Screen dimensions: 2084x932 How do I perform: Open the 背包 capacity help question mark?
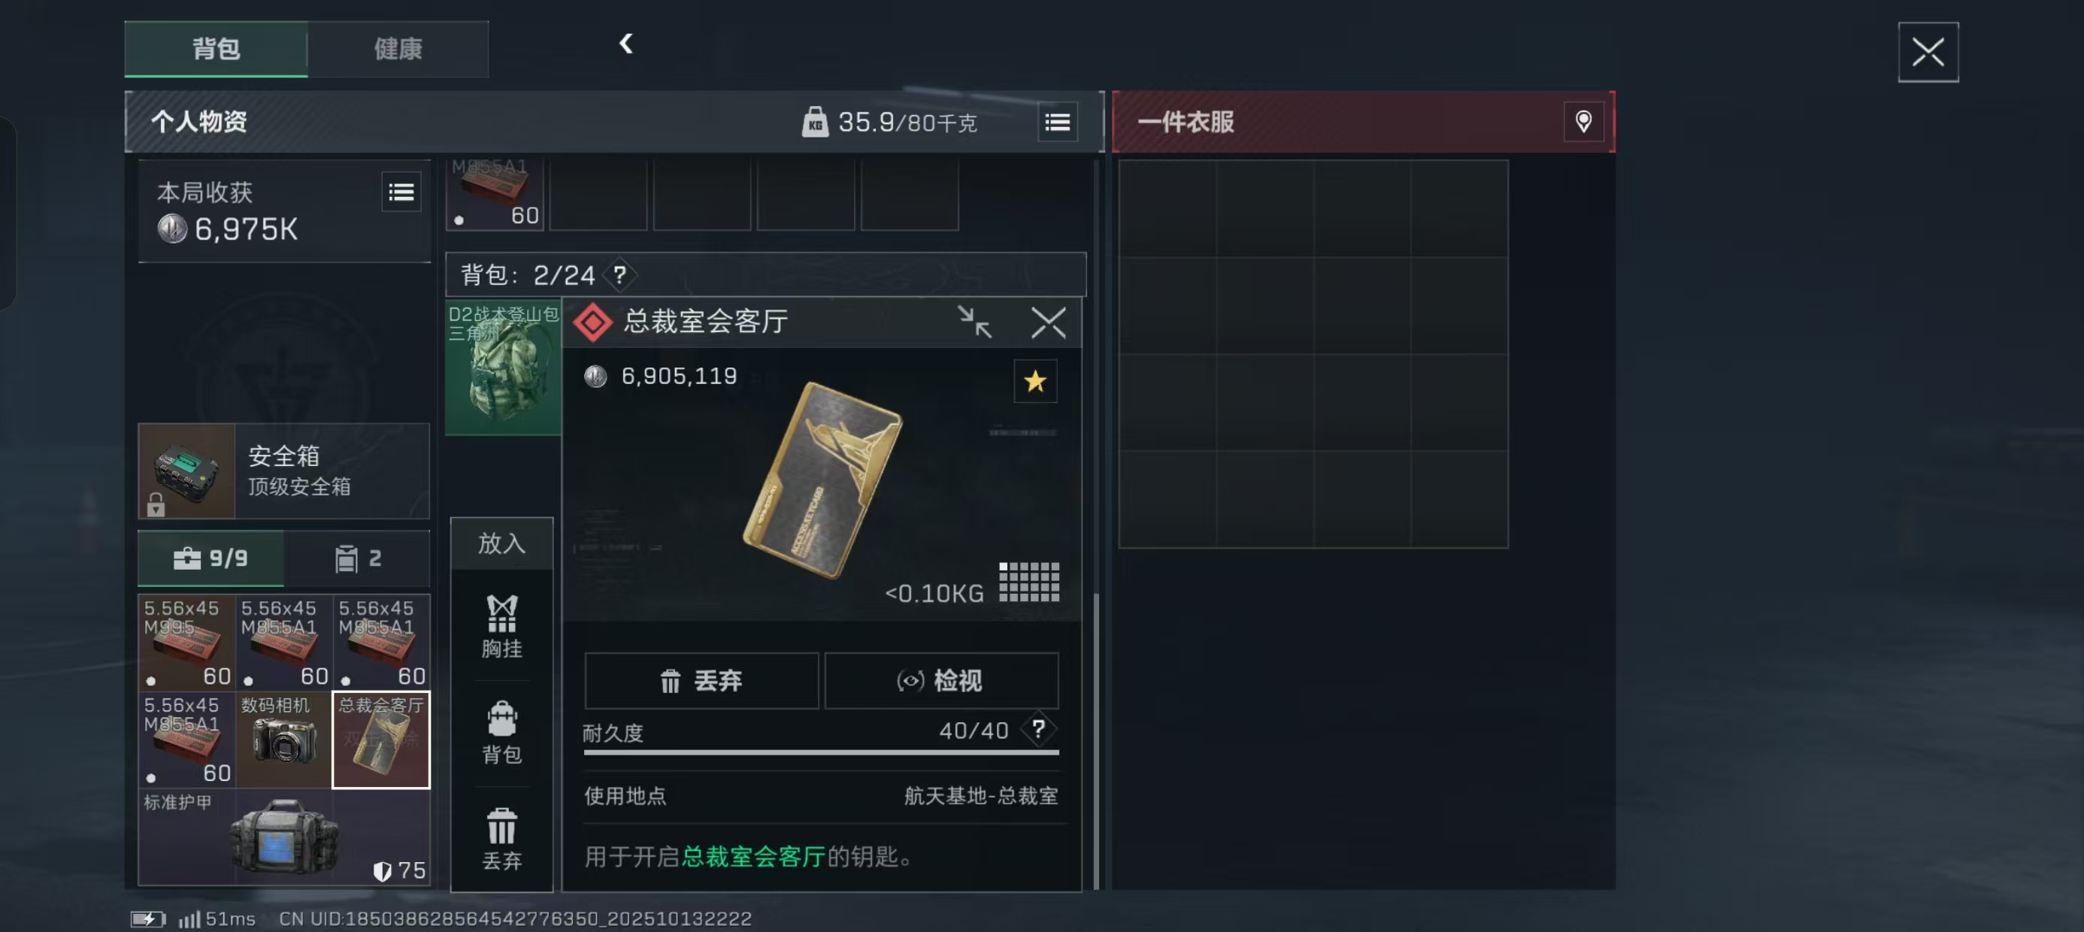click(619, 275)
